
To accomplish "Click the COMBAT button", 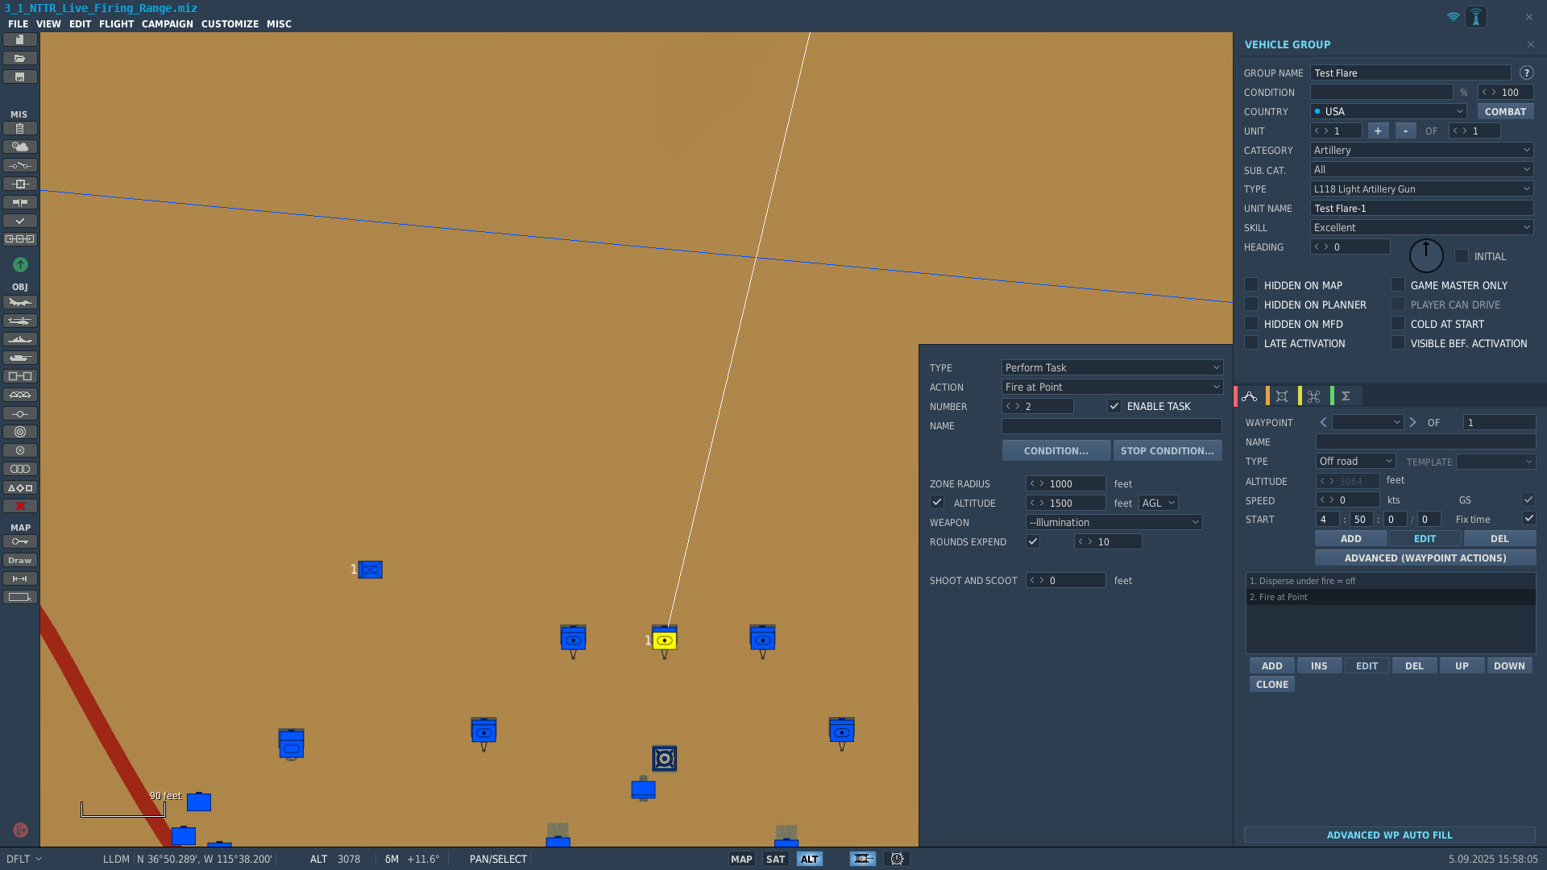I will pyautogui.click(x=1505, y=111).
